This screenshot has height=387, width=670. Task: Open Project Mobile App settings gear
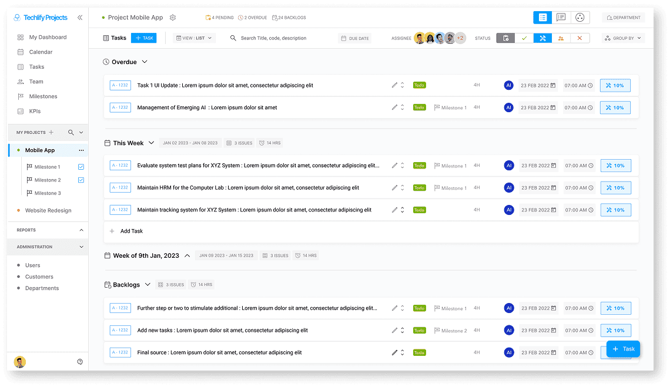click(173, 18)
